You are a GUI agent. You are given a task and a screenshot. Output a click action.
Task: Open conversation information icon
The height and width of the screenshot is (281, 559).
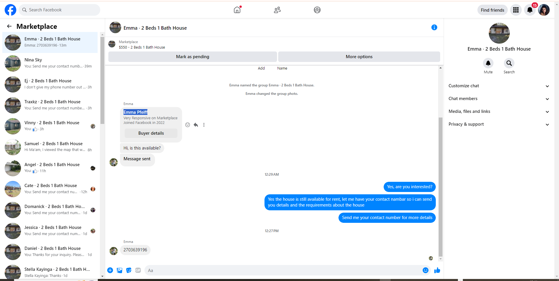coord(434,27)
